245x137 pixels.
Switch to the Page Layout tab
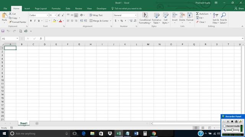pyautogui.click(x=41, y=8)
